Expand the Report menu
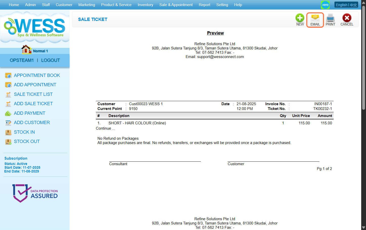 (204, 5)
